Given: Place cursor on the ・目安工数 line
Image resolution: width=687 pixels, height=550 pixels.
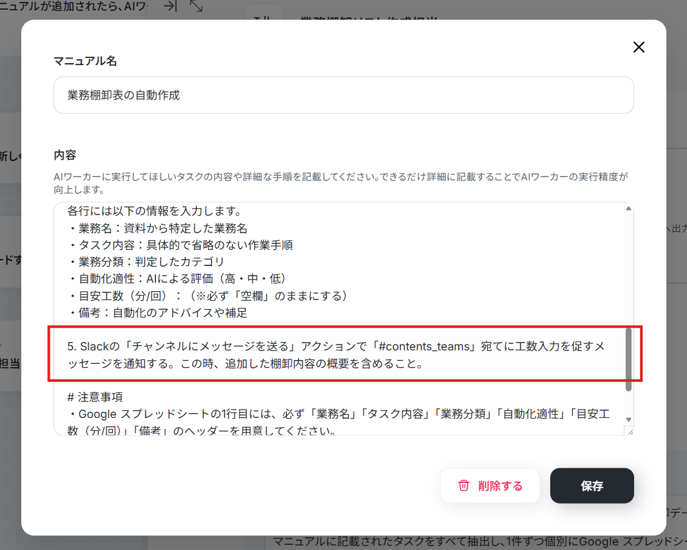Looking at the screenshot, I should [208, 296].
